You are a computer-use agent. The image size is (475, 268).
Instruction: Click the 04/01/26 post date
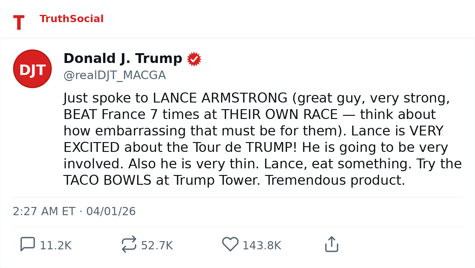pyautogui.click(x=111, y=211)
